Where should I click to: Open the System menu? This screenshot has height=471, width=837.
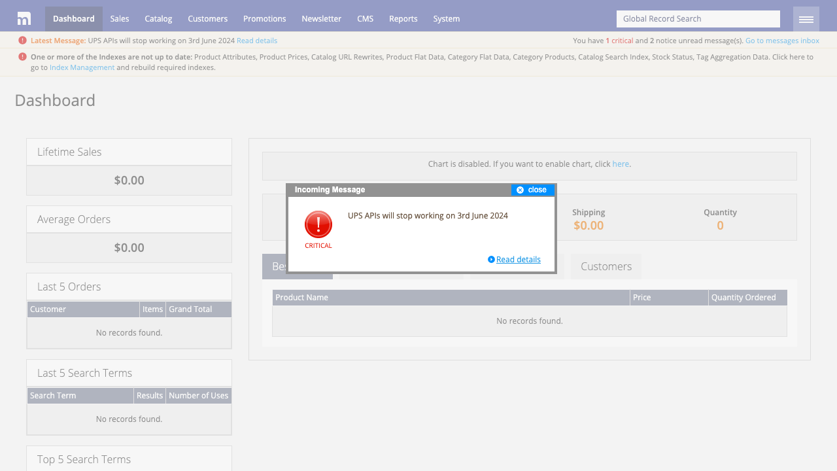[447, 18]
